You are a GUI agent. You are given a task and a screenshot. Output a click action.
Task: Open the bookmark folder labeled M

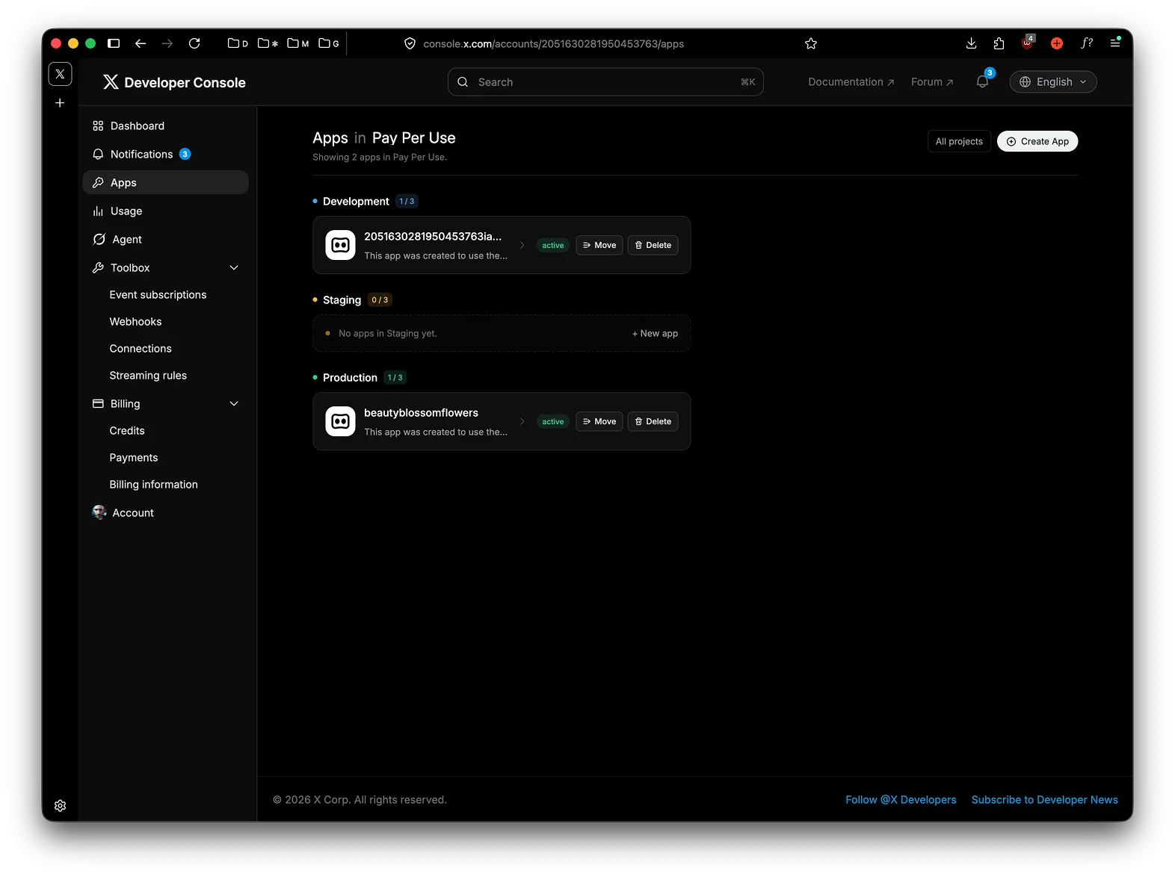(x=298, y=43)
